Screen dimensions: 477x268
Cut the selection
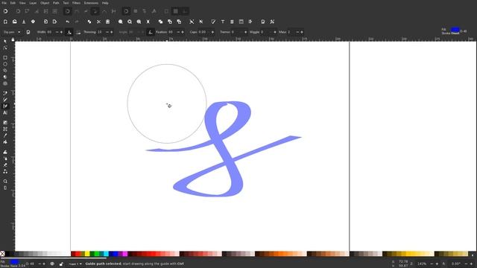[98, 22]
